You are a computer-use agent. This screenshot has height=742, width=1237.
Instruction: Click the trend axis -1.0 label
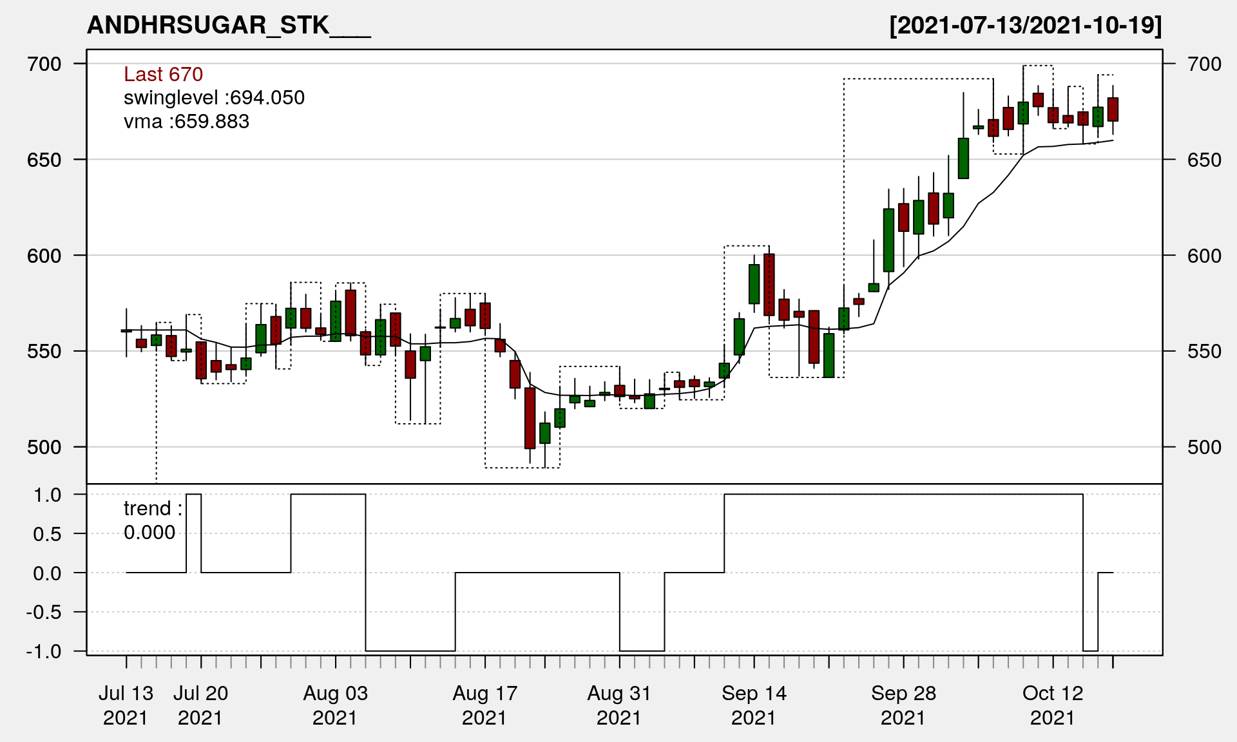point(44,651)
